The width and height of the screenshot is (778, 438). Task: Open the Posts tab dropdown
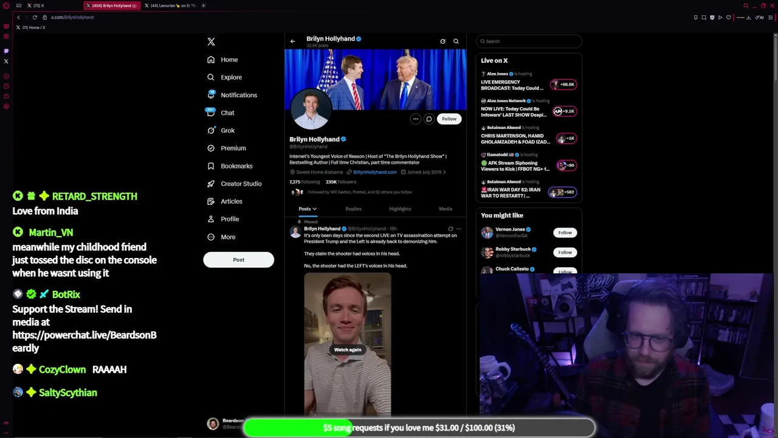308,209
